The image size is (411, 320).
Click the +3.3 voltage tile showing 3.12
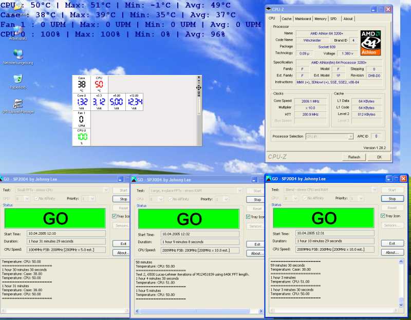pyautogui.click(x=99, y=102)
